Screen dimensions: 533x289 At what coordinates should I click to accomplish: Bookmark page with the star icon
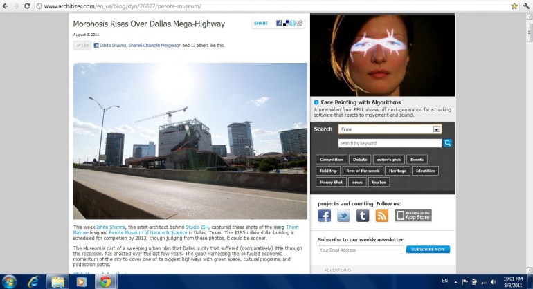point(514,6)
